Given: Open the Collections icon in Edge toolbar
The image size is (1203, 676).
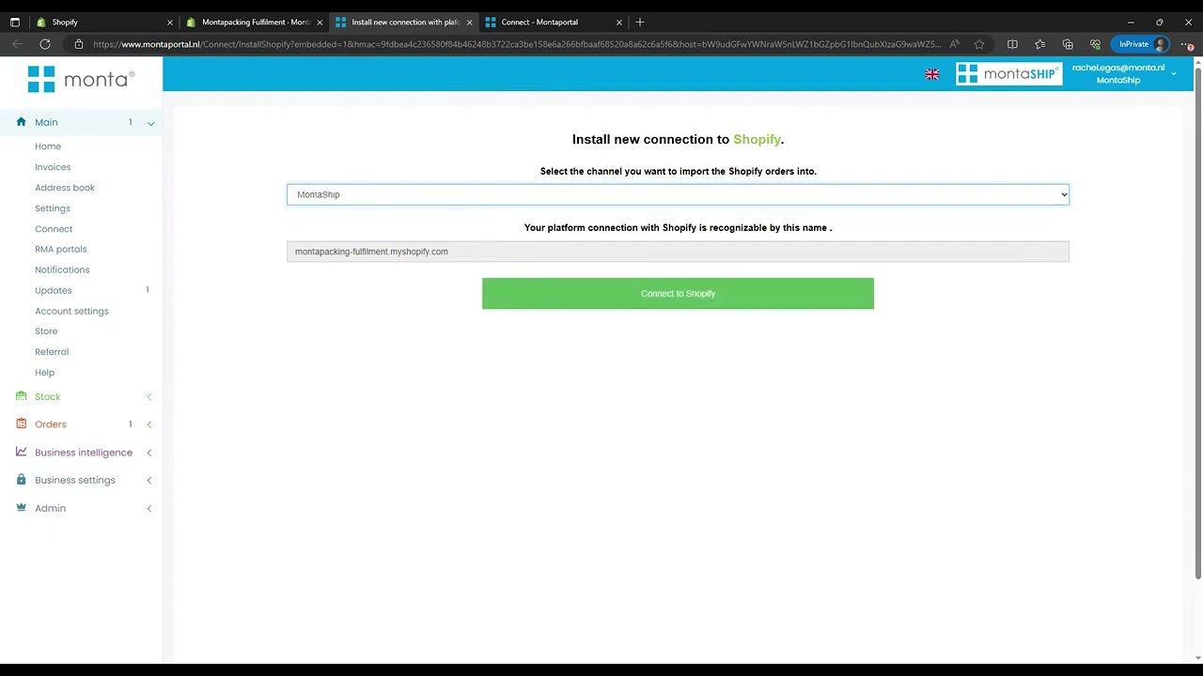Looking at the screenshot, I should [1068, 44].
